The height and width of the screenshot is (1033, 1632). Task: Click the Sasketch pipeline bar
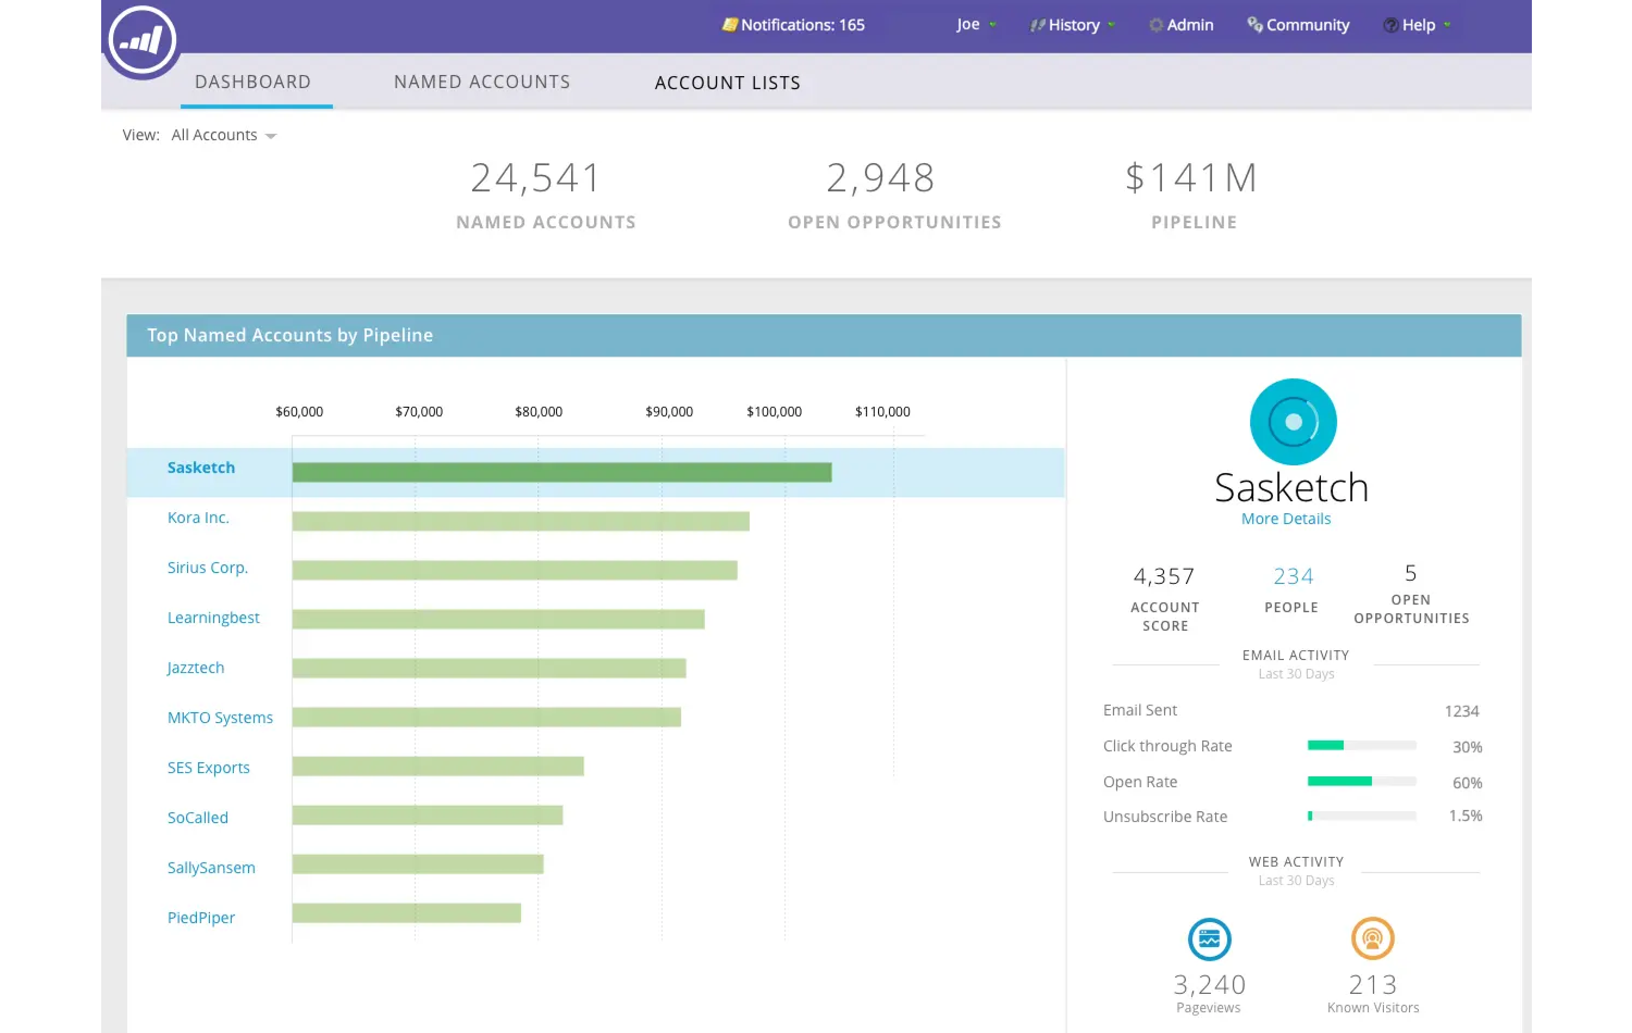click(x=562, y=472)
